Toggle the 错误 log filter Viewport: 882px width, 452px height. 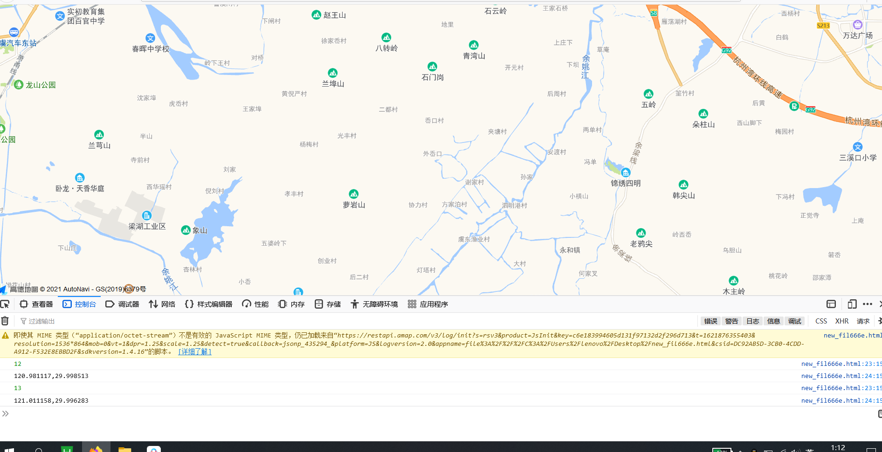click(x=710, y=321)
